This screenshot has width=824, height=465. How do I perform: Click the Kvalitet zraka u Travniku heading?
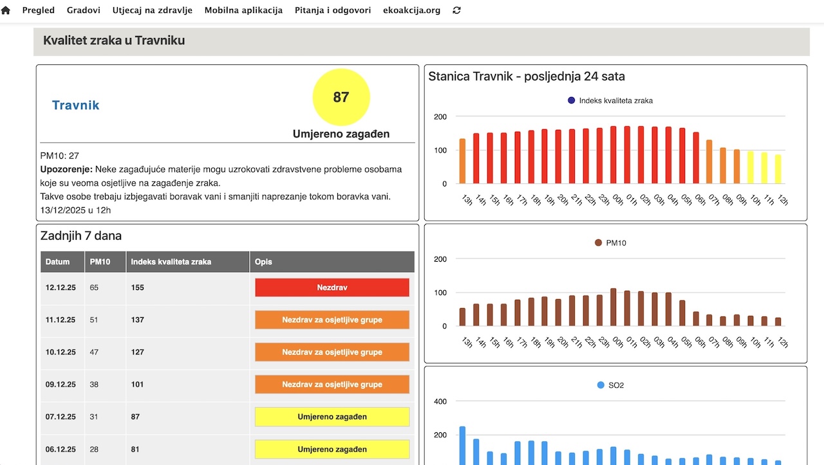coord(114,41)
